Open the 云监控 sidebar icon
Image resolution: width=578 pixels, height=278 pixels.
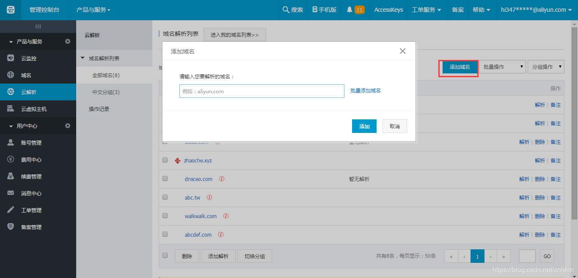[11, 58]
